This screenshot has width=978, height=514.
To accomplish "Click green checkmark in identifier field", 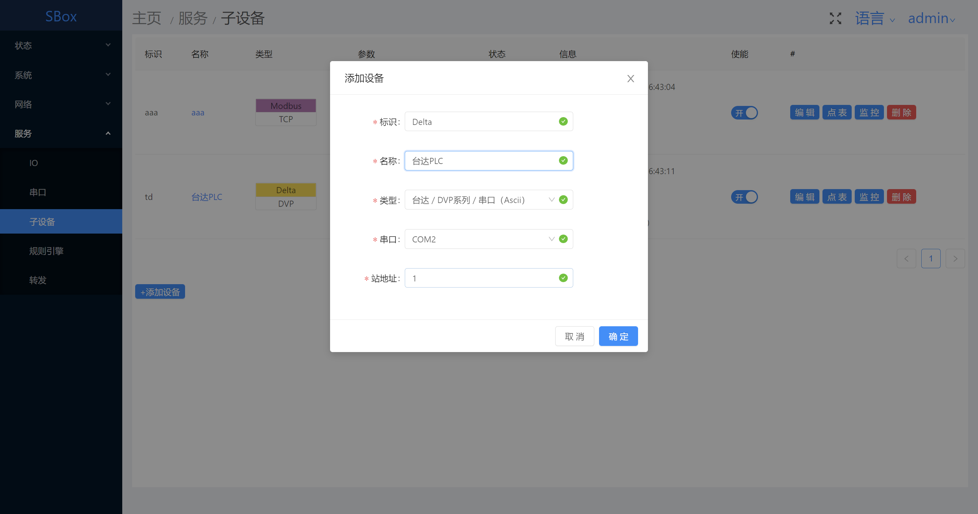I will (x=563, y=122).
